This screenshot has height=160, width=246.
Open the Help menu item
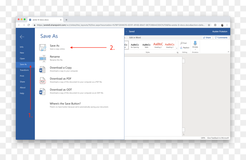22,93
